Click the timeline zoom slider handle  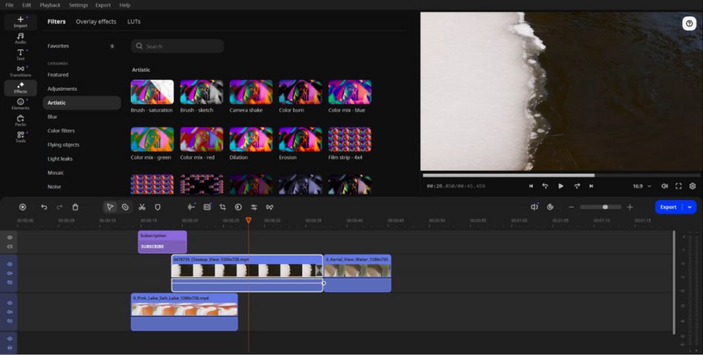tap(605, 207)
